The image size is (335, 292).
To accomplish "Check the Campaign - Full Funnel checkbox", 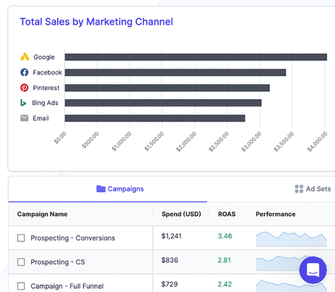I will click(21, 286).
